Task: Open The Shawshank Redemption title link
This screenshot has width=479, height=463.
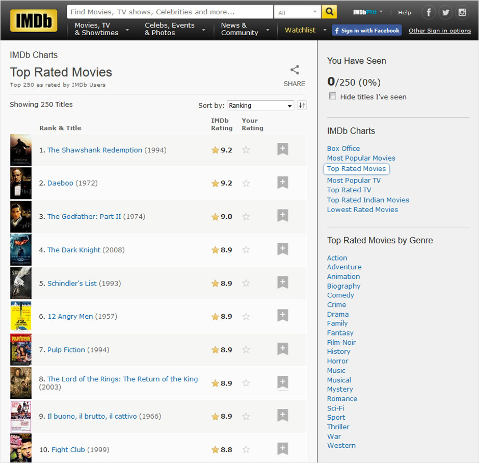Action: click(x=95, y=150)
